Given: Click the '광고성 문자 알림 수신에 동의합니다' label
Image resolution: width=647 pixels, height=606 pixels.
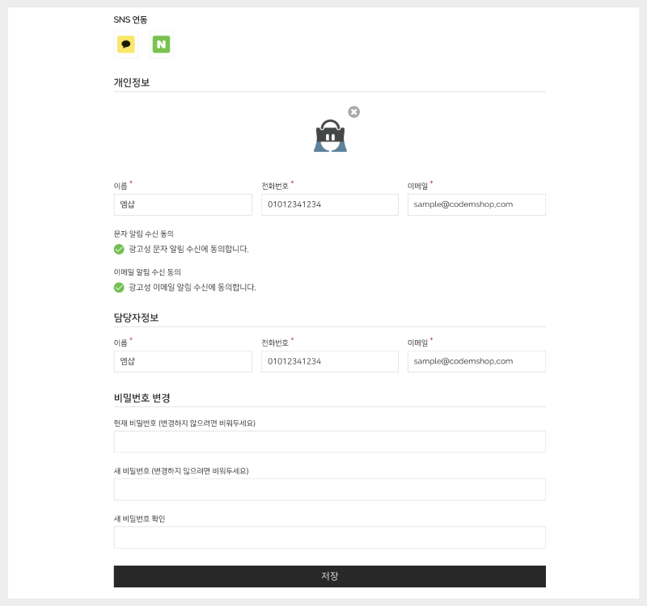Looking at the screenshot, I should coord(188,249).
